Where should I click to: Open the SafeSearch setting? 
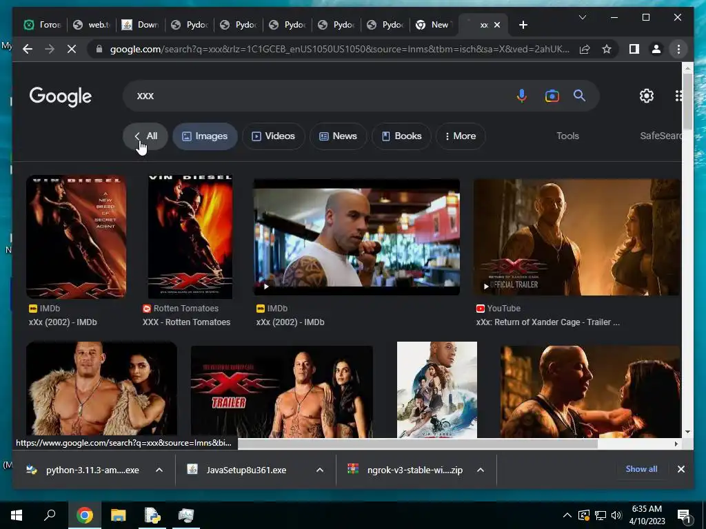[660, 136]
